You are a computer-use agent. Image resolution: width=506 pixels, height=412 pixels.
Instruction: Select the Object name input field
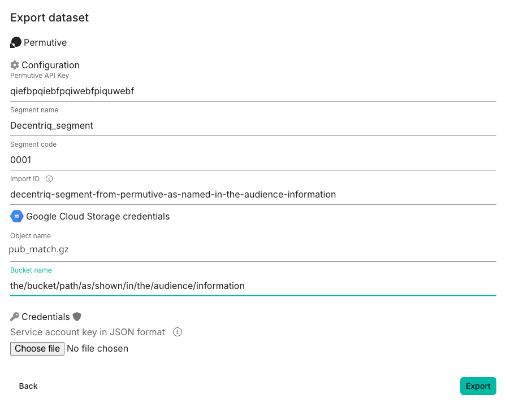[253, 249]
